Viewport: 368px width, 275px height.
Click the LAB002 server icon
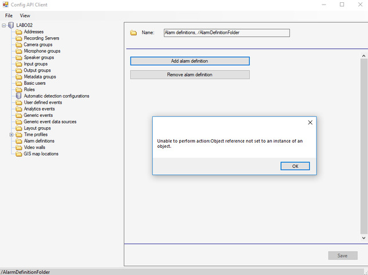pyautogui.click(x=11, y=25)
